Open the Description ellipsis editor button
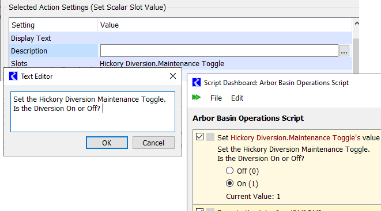This screenshot has height=211, width=381. click(x=344, y=51)
